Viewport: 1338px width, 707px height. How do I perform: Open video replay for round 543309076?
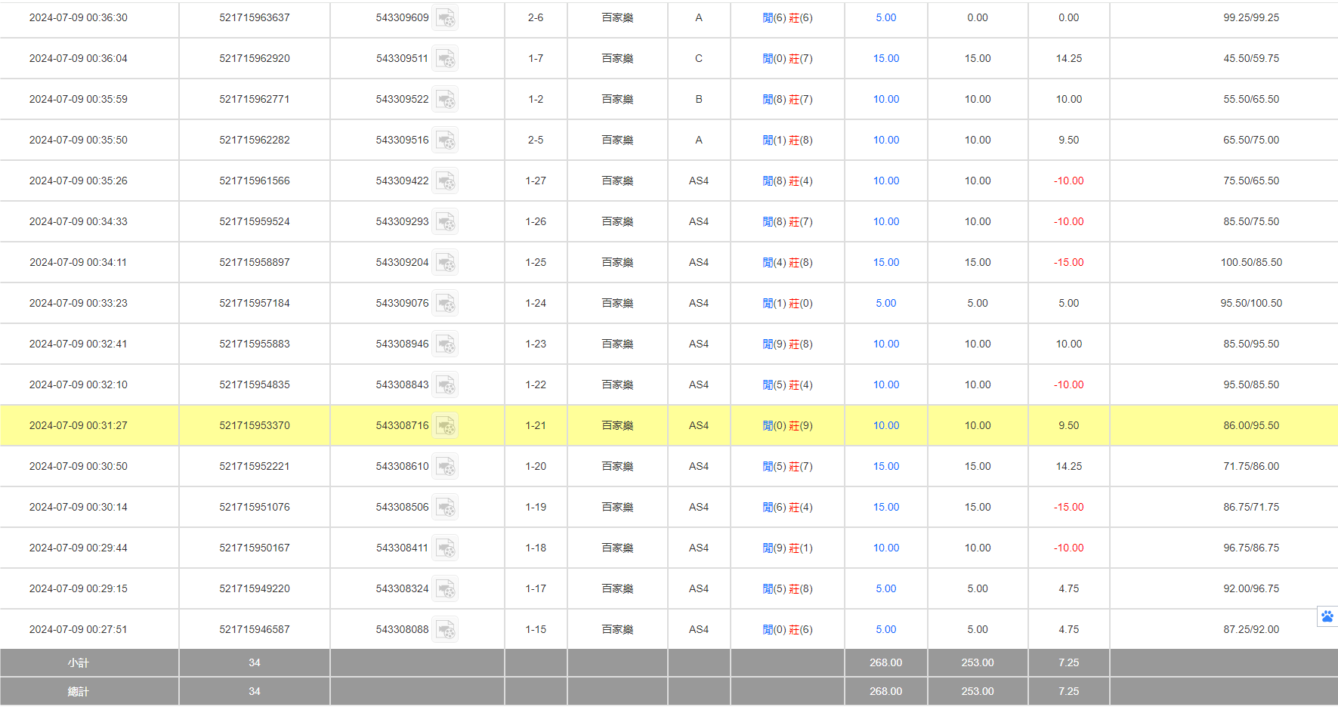446,304
